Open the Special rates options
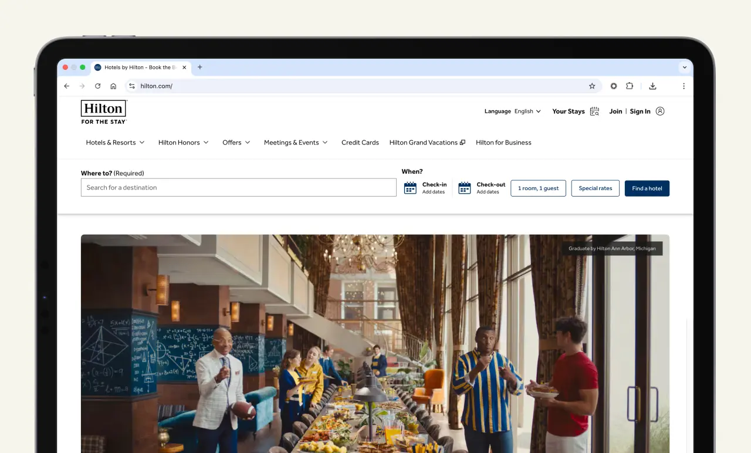The height and width of the screenshot is (453, 751). click(595, 188)
